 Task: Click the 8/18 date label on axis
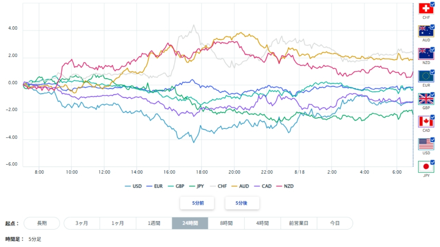(x=300, y=172)
